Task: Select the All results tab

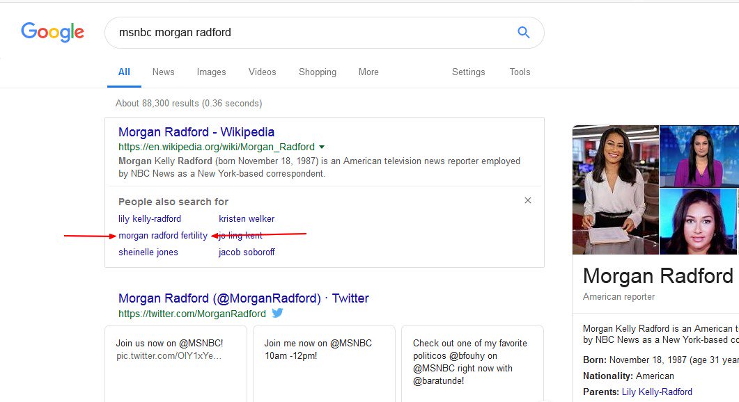Action: [x=124, y=72]
